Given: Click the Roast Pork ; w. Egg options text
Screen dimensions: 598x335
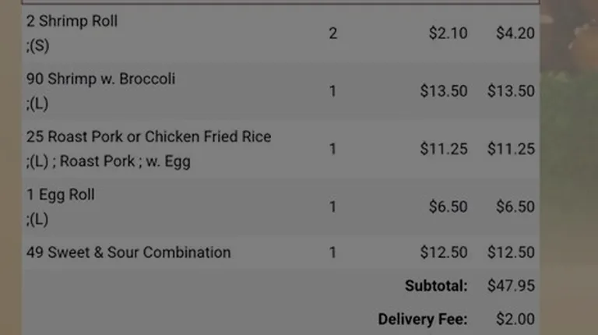Looking at the screenshot, I should [x=125, y=161].
